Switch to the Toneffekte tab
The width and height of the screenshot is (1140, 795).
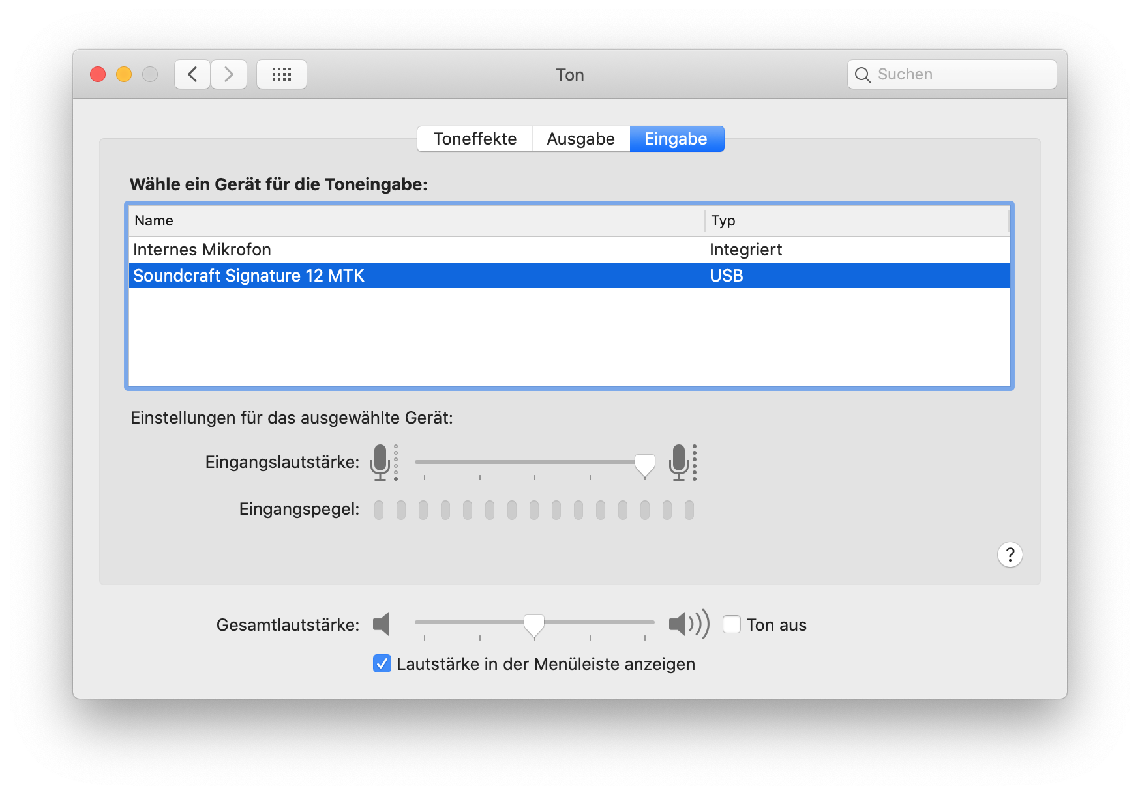(x=475, y=139)
